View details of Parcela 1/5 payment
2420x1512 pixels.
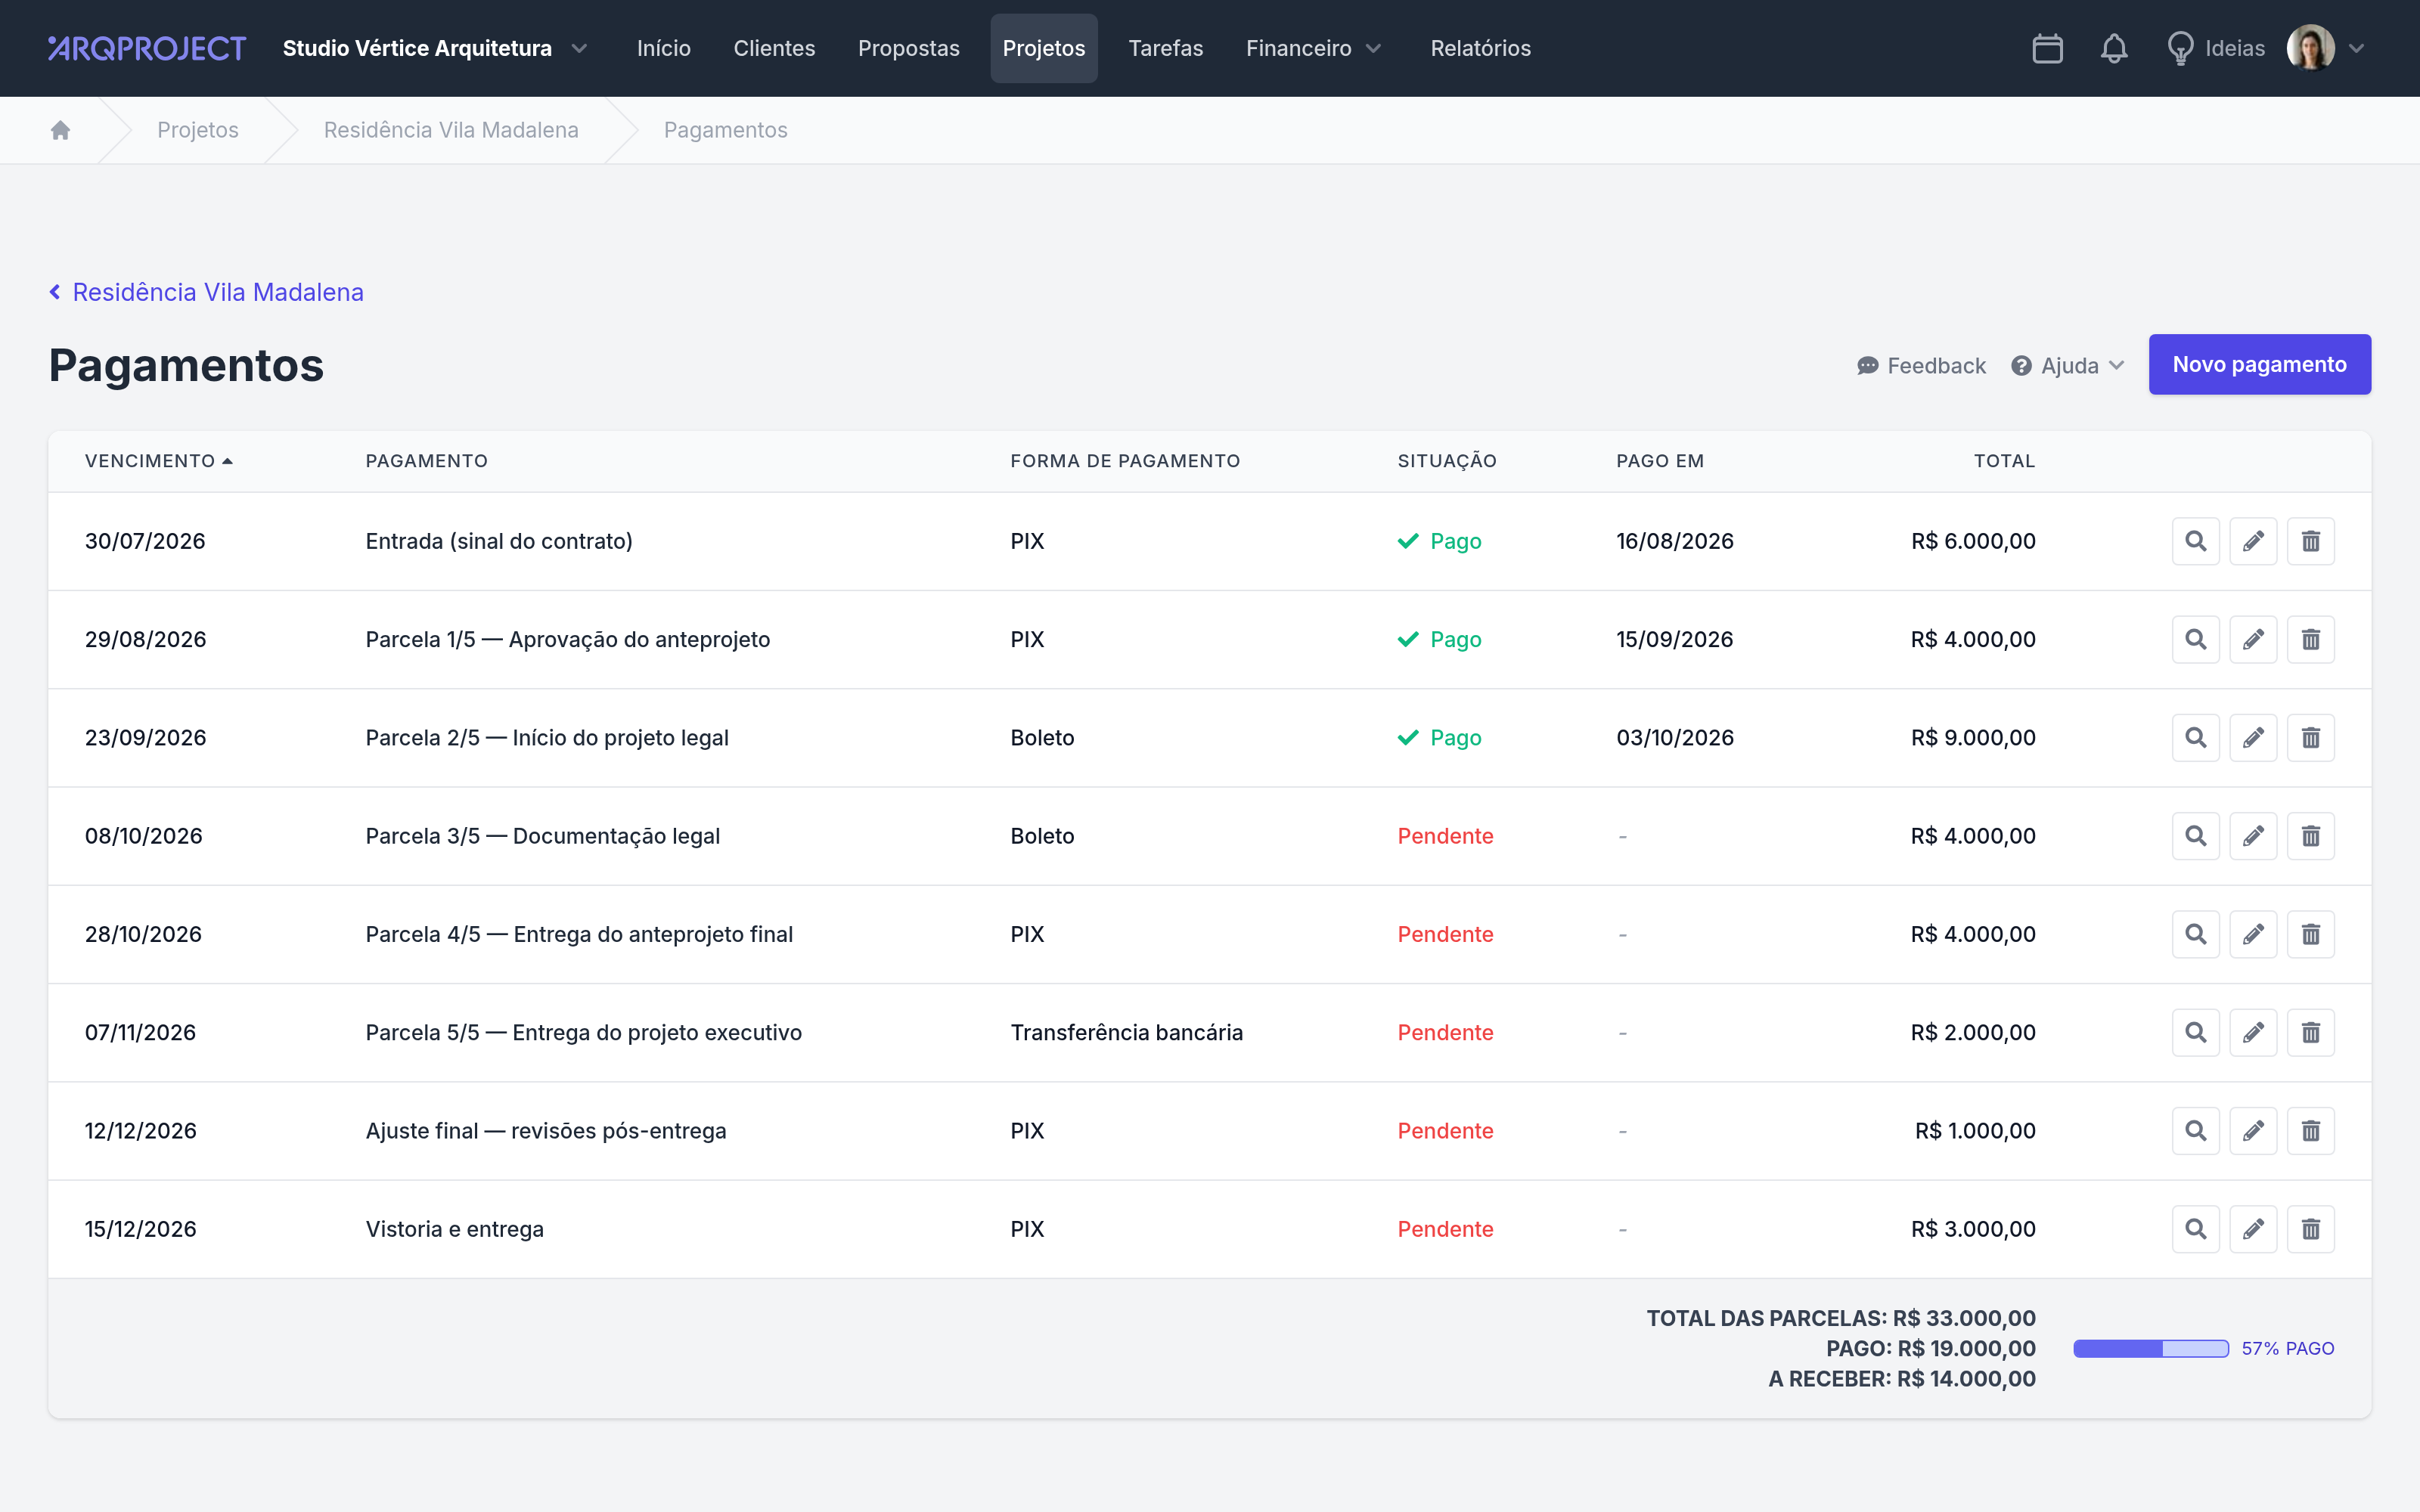pyautogui.click(x=2195, y=639)
